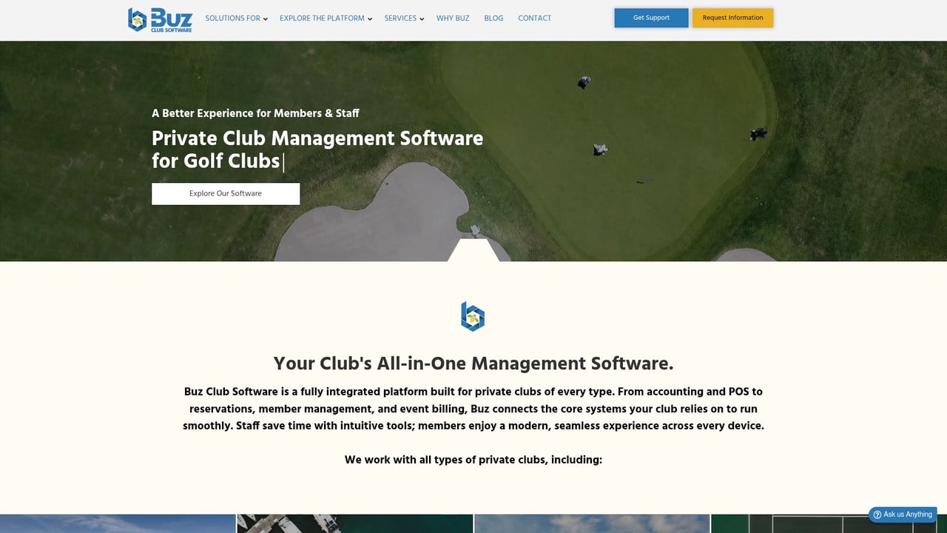Click the question mark icon on chat widget
The height and width of the screenshot is (533, 947).
(878, 514)
